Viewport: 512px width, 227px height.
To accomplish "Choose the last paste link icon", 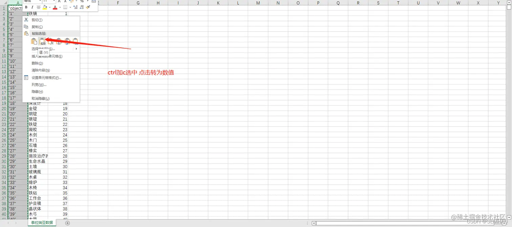I will point(76,41).
